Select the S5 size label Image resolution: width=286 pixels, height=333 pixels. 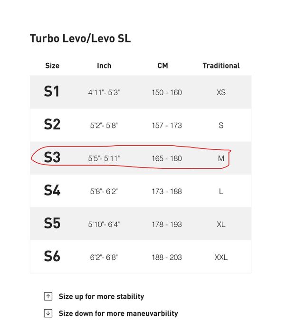pos(52,224)
